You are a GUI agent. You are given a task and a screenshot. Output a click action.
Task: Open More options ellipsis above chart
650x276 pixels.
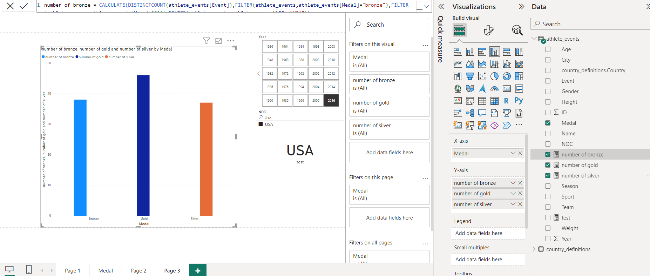point(231,41)
